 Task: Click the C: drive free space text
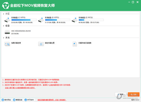coord(22,23)
